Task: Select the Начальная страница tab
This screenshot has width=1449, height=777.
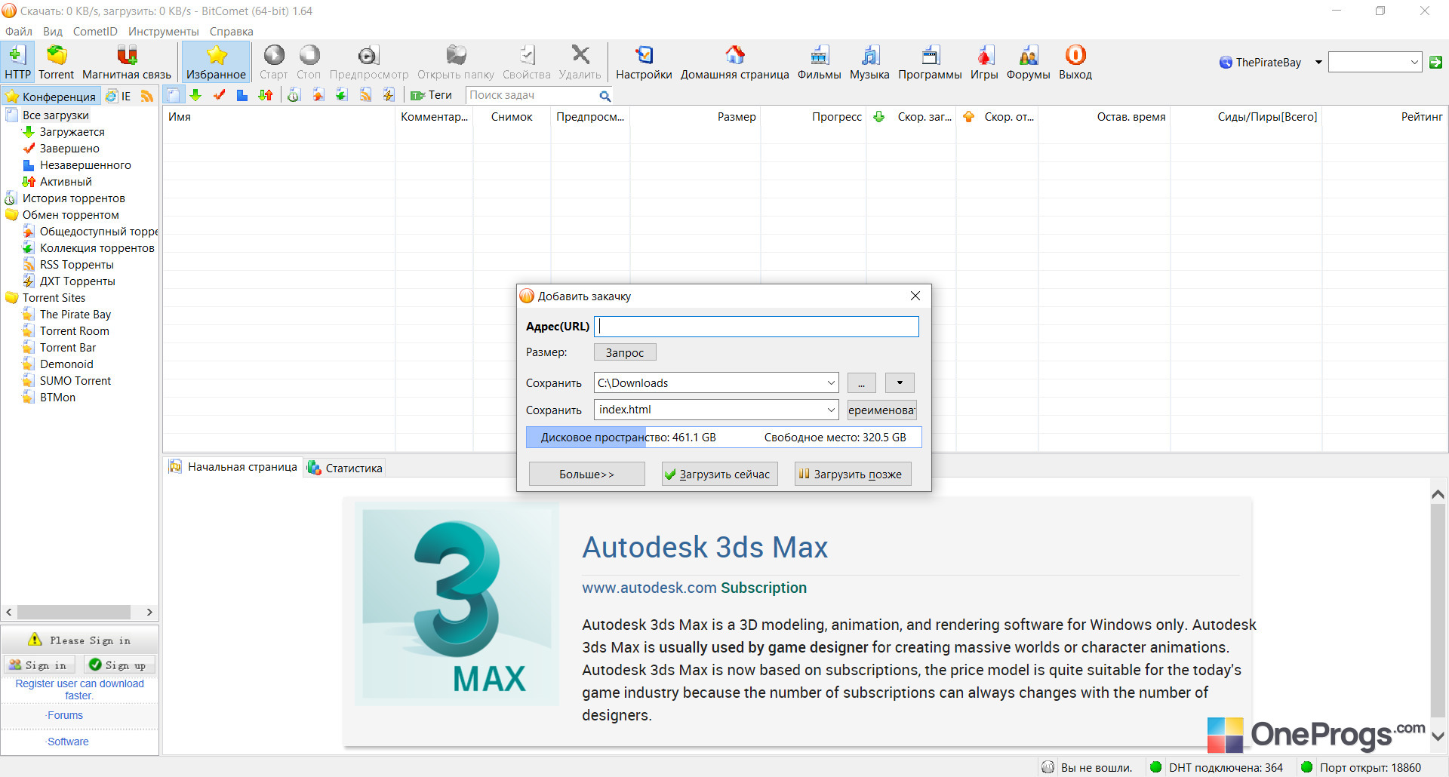Action: pyautogui.click(x=233, y=467)
